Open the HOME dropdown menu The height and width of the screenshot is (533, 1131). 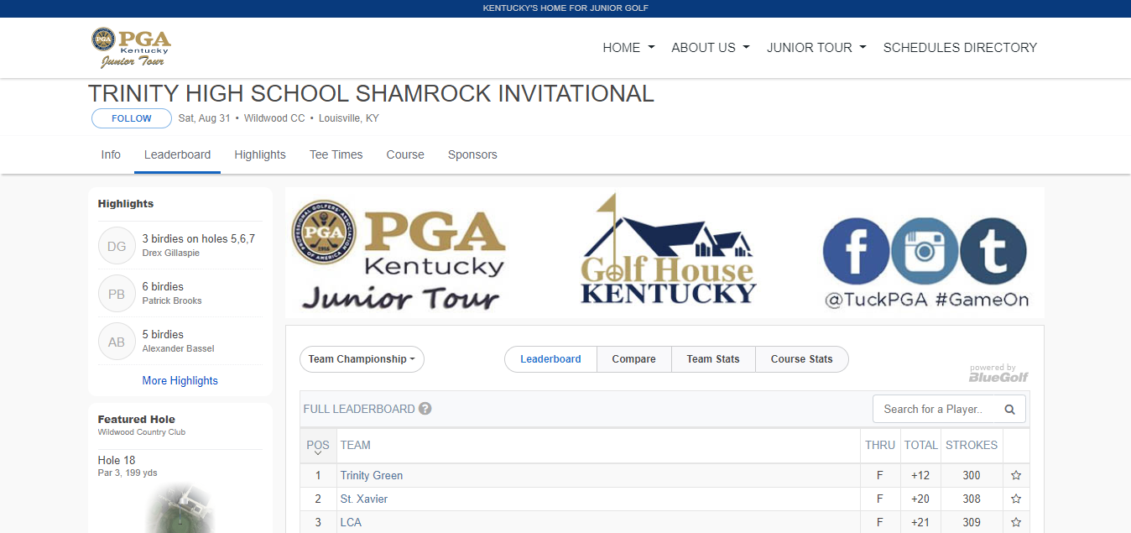click(x=628, y=48)
